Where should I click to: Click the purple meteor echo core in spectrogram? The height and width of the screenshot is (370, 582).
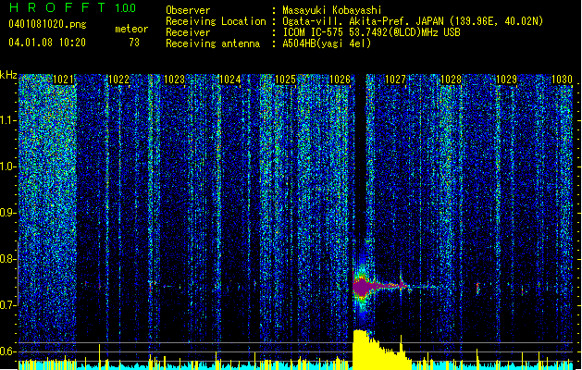[362, 287]
